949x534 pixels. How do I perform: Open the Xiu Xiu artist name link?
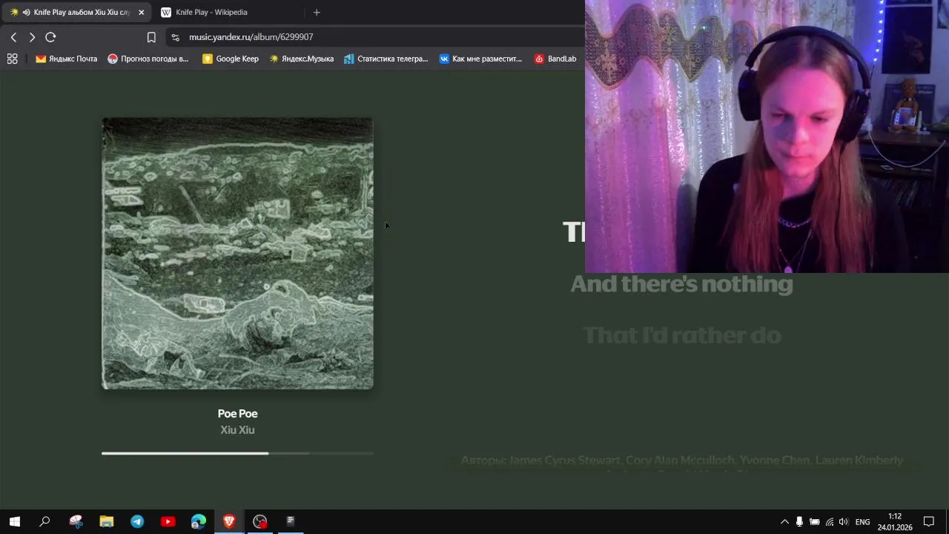tap(237, 429)
